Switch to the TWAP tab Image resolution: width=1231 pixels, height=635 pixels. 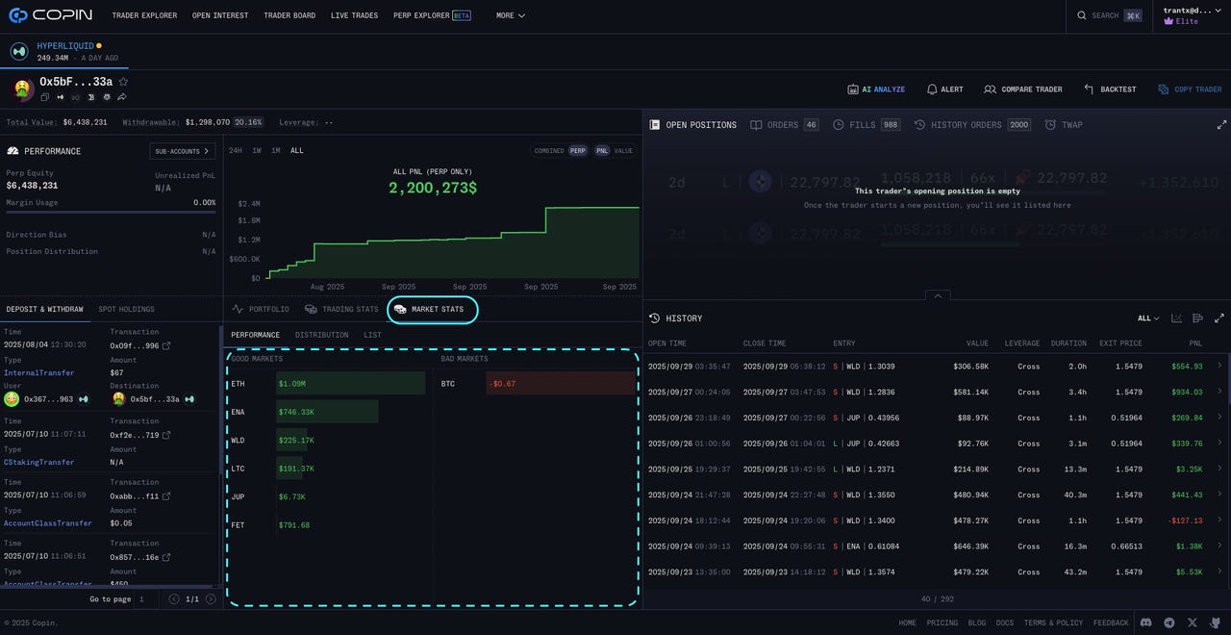(x=1064, y=125)
